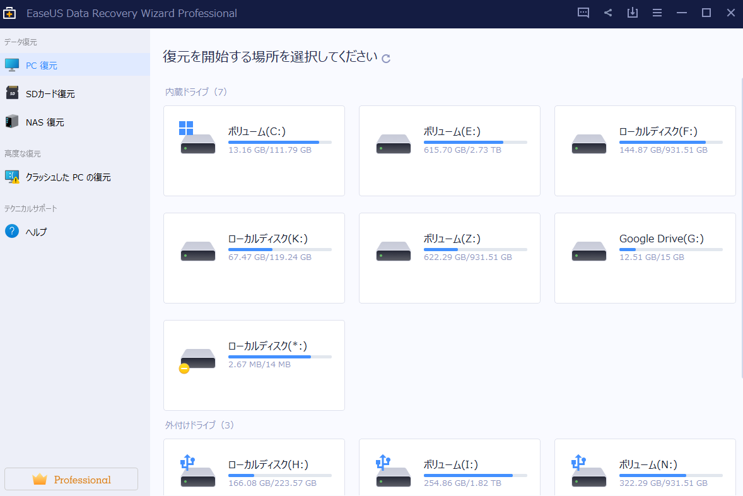743x496 pixels.
Task: Click the 67.47 GB/119.24 GB size text
Action: coord(269,257)
